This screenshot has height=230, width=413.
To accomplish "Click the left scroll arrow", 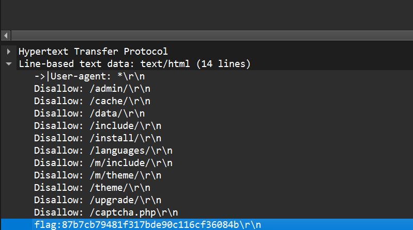I will coord(6,35).
